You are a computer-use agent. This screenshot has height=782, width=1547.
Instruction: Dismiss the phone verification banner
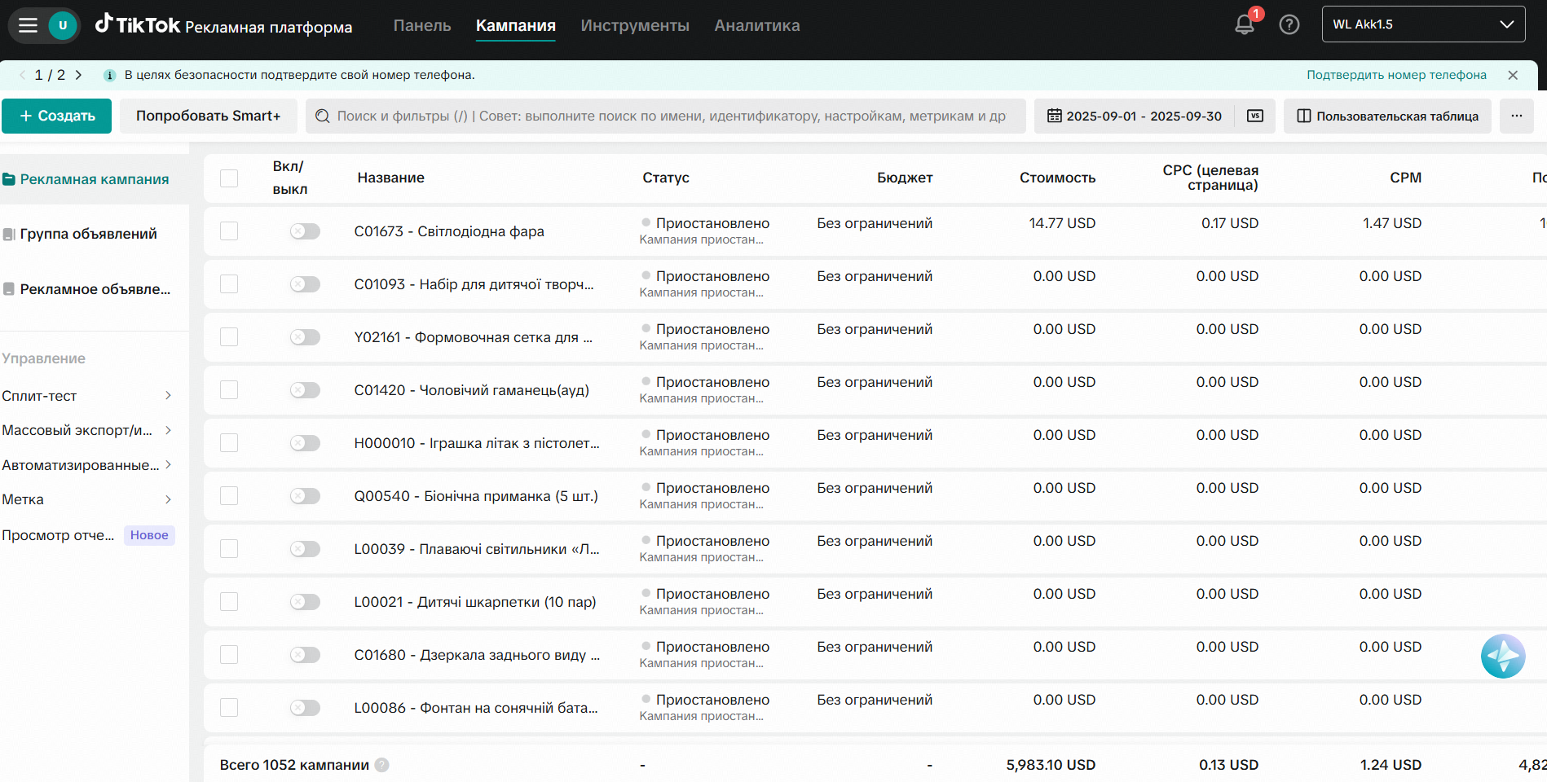[1513, 75]
